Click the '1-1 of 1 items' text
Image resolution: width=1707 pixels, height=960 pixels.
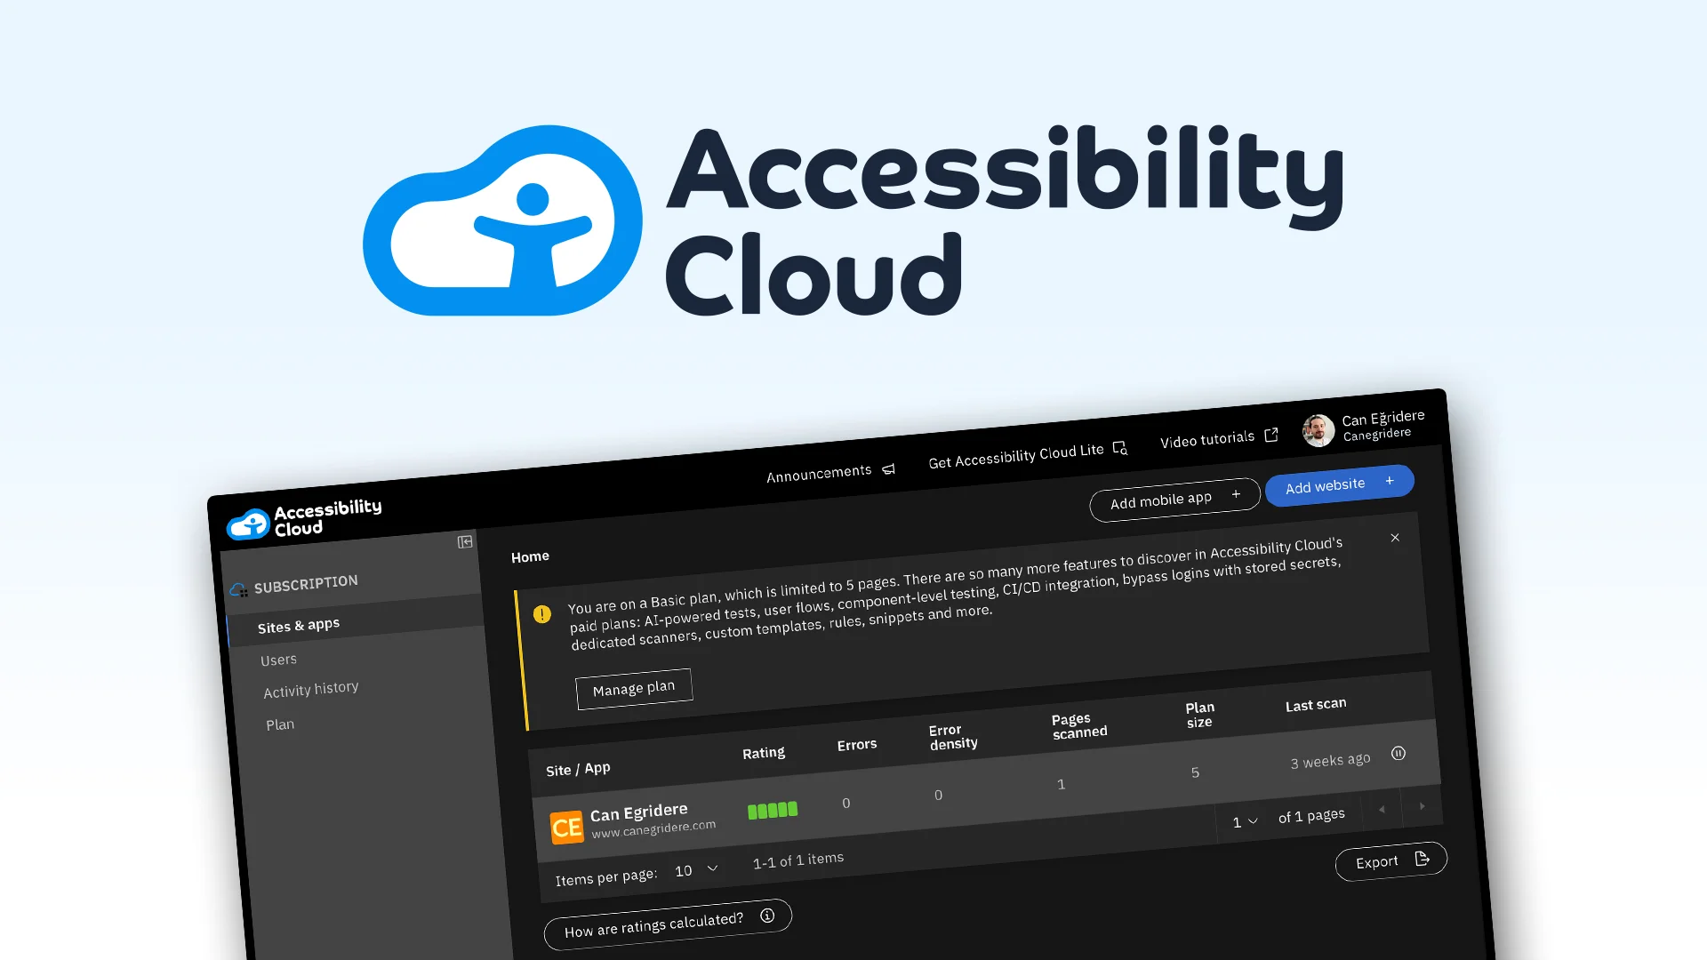pos(798,860)
